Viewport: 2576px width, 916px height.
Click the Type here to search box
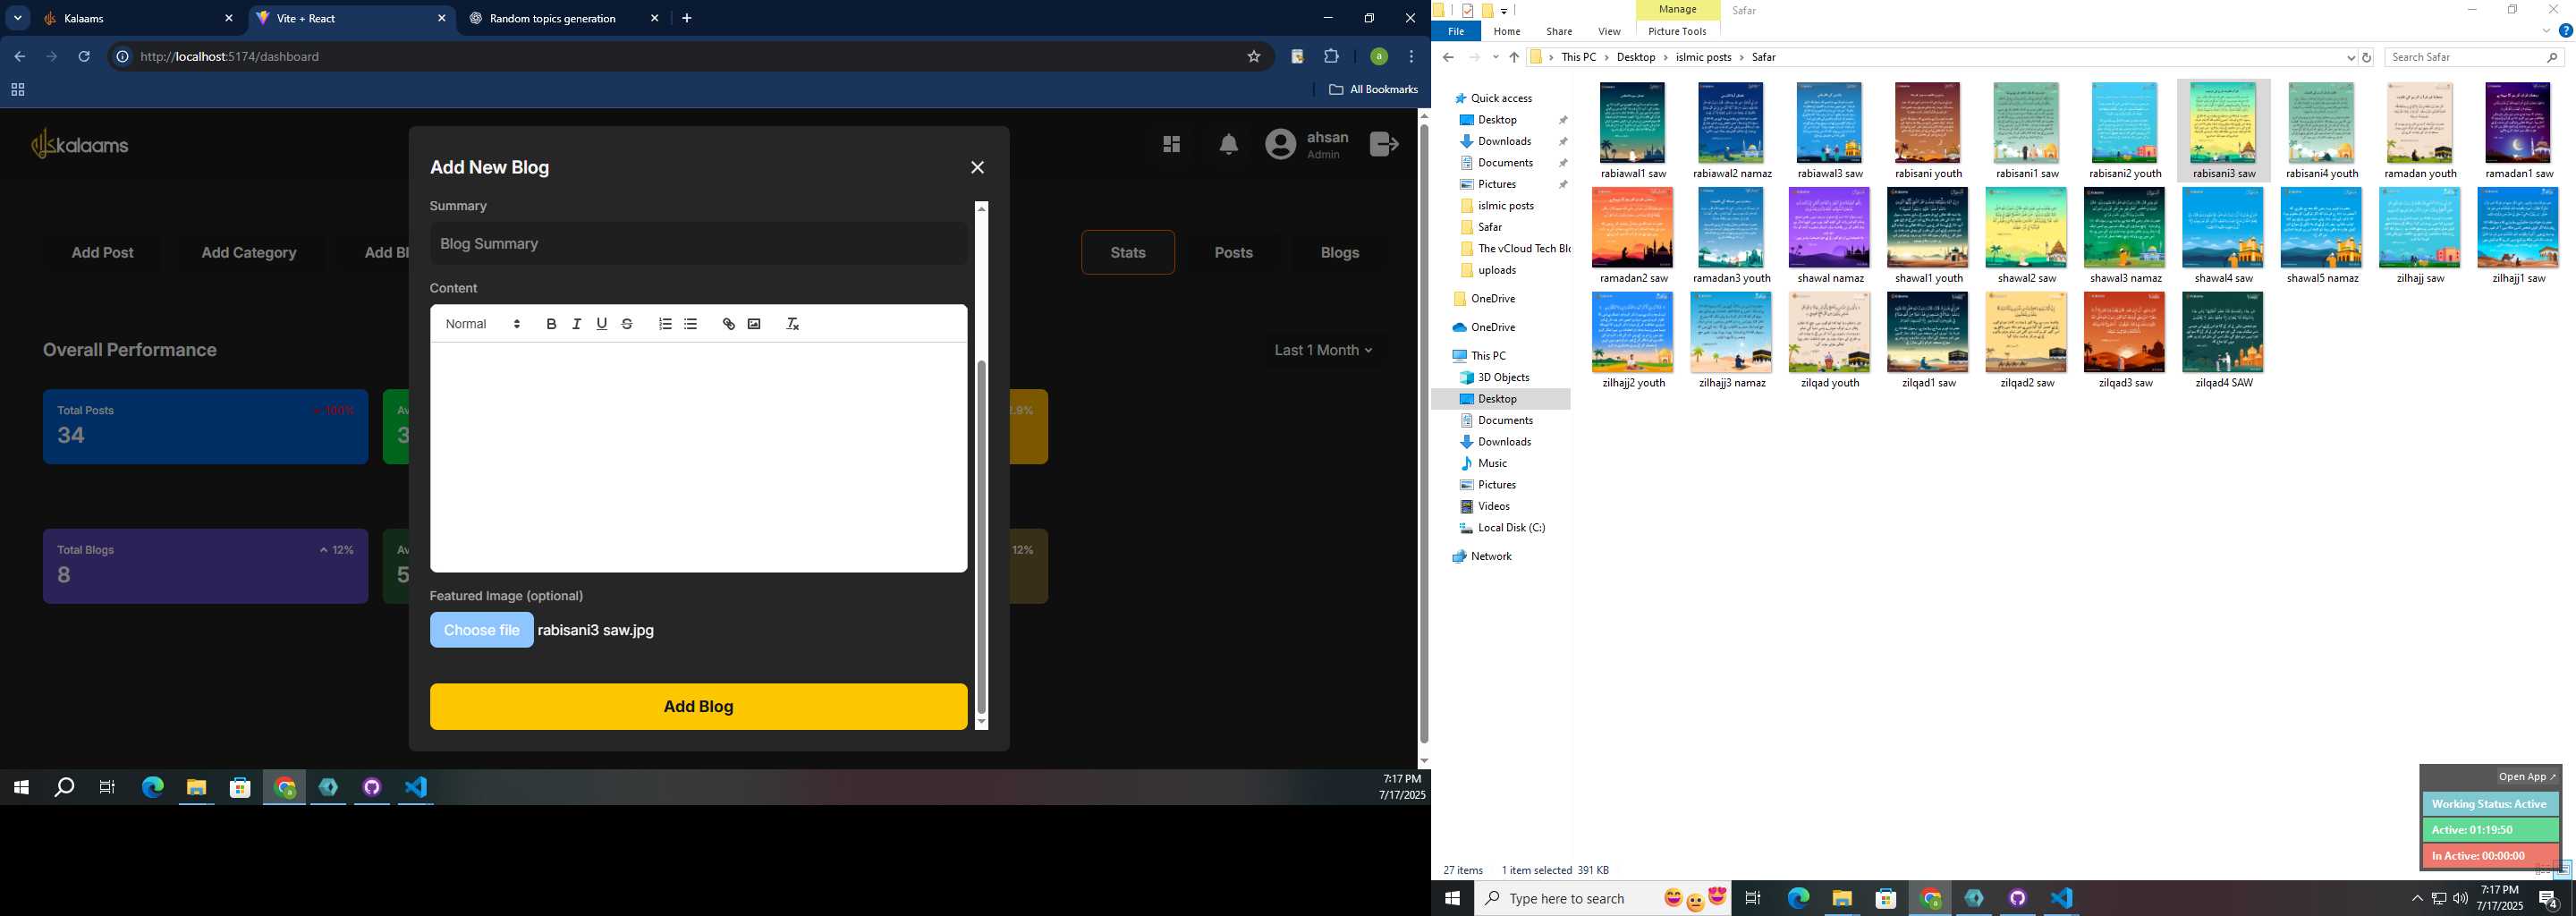click(x=1603, y=899)
